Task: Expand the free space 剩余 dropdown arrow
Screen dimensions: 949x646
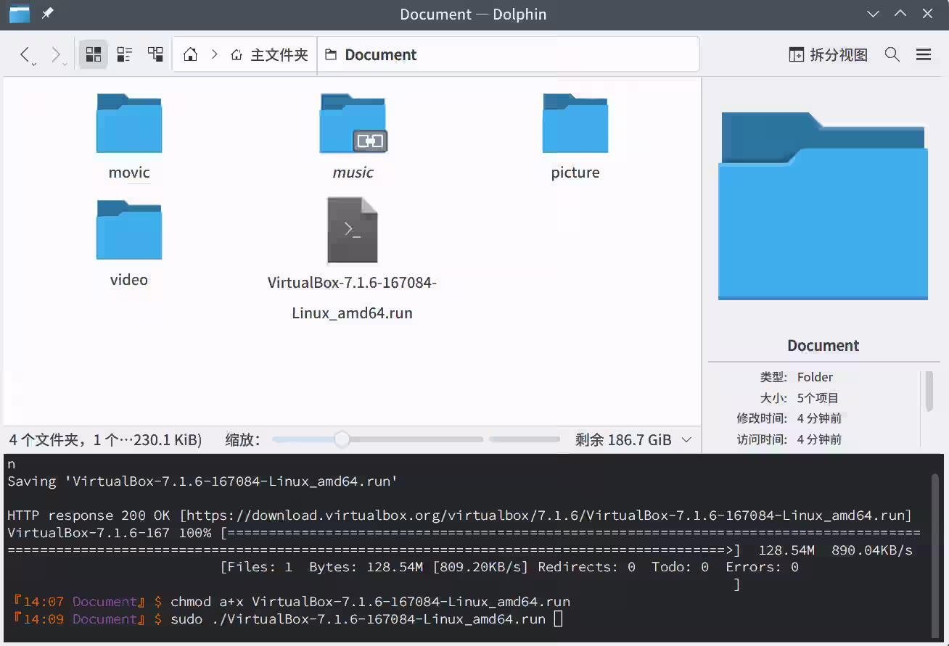Action: [x=687, y=440]
